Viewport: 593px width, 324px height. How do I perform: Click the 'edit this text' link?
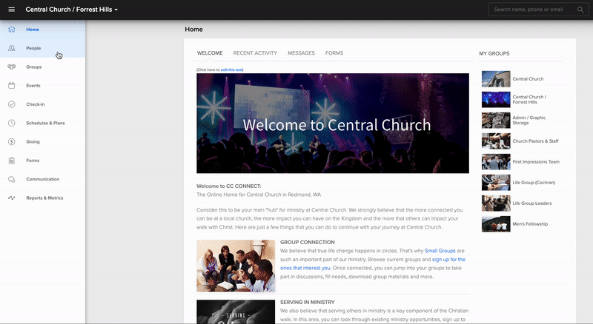[232, 70]
